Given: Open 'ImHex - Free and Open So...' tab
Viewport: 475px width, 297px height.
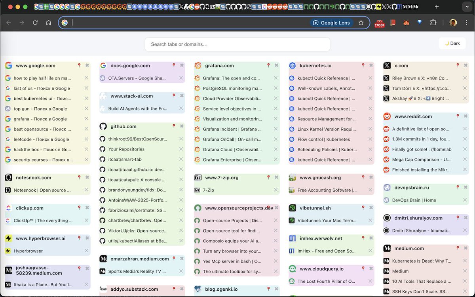Looking at the screenshot, I should [327, 251].
